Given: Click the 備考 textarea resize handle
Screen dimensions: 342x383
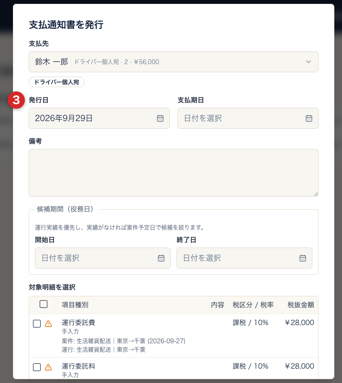Looking at the screenshot, I should click(x=316, y=194).
